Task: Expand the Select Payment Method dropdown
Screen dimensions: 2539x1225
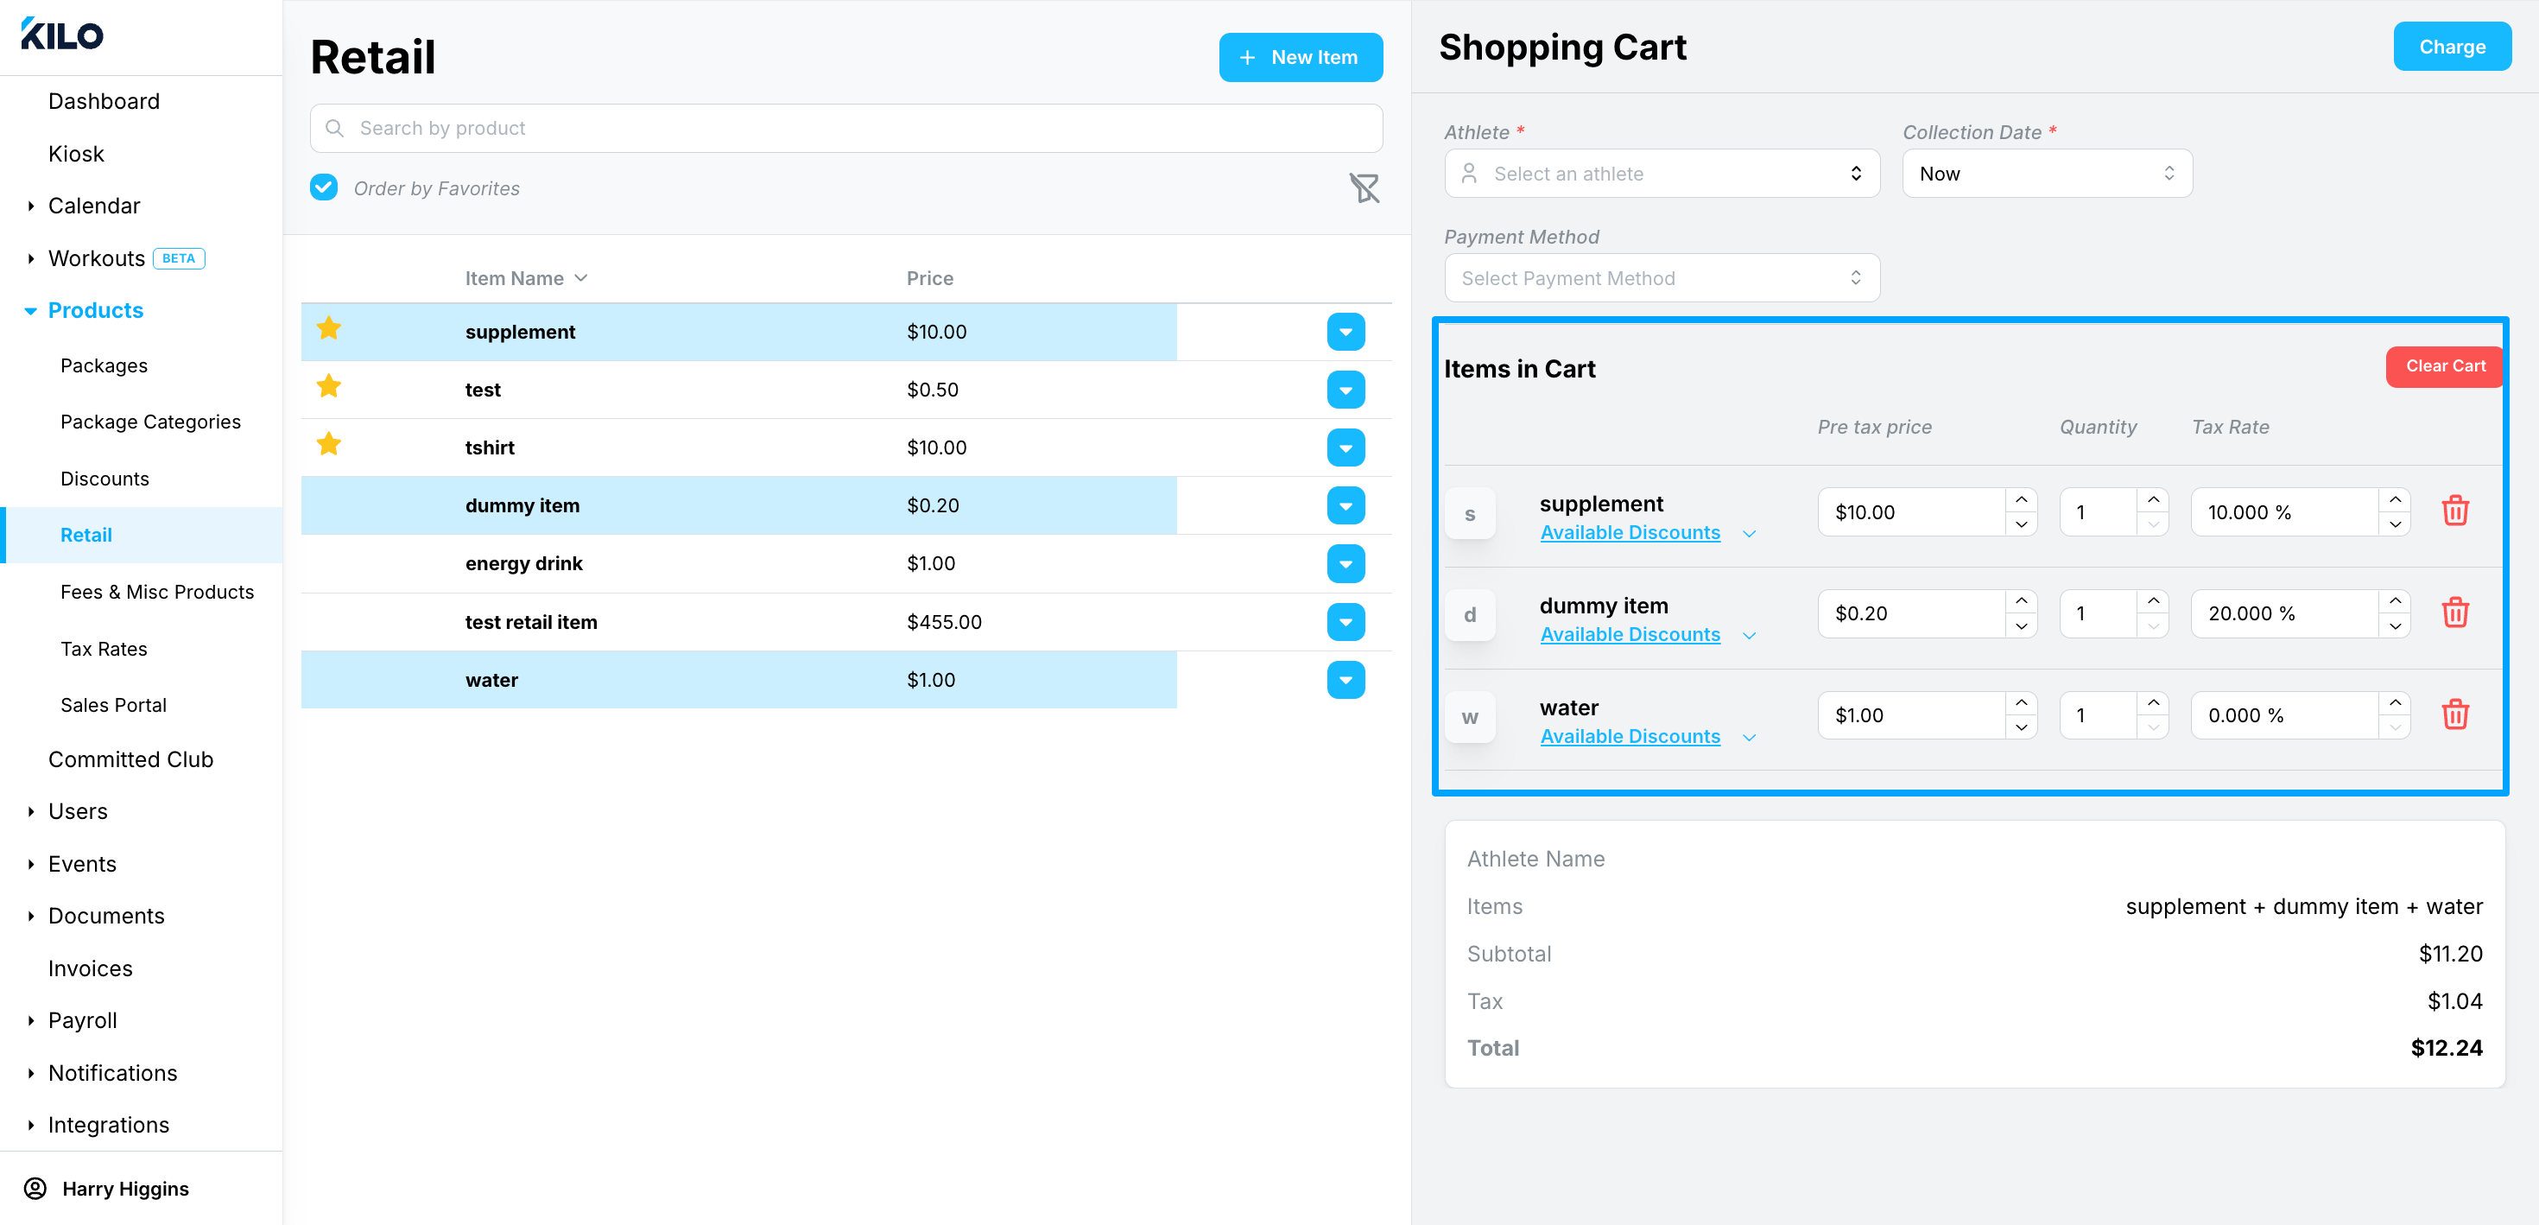Action: coord(1662,278)
